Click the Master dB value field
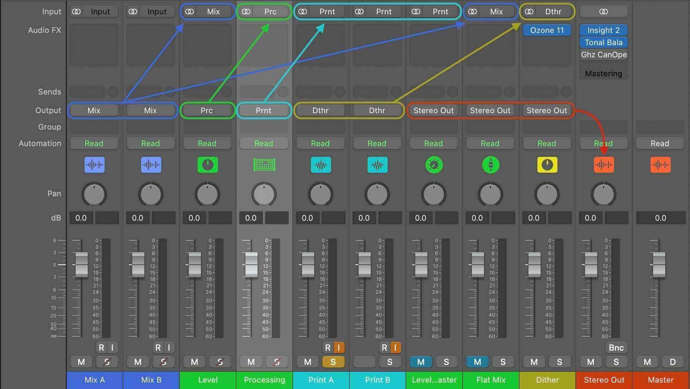Screen dimensions: 690x389 click(x=660, y=218)
